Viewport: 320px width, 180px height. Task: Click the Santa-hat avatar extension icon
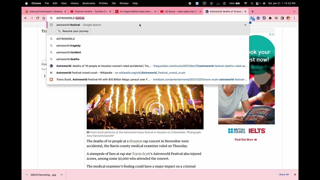[264, 18]
